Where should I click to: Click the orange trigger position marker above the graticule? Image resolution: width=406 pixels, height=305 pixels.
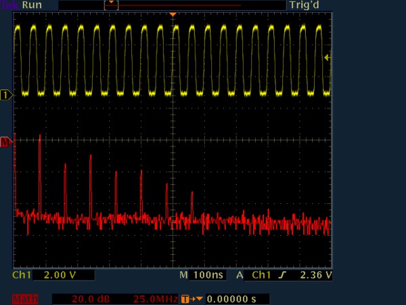[173, 14]
